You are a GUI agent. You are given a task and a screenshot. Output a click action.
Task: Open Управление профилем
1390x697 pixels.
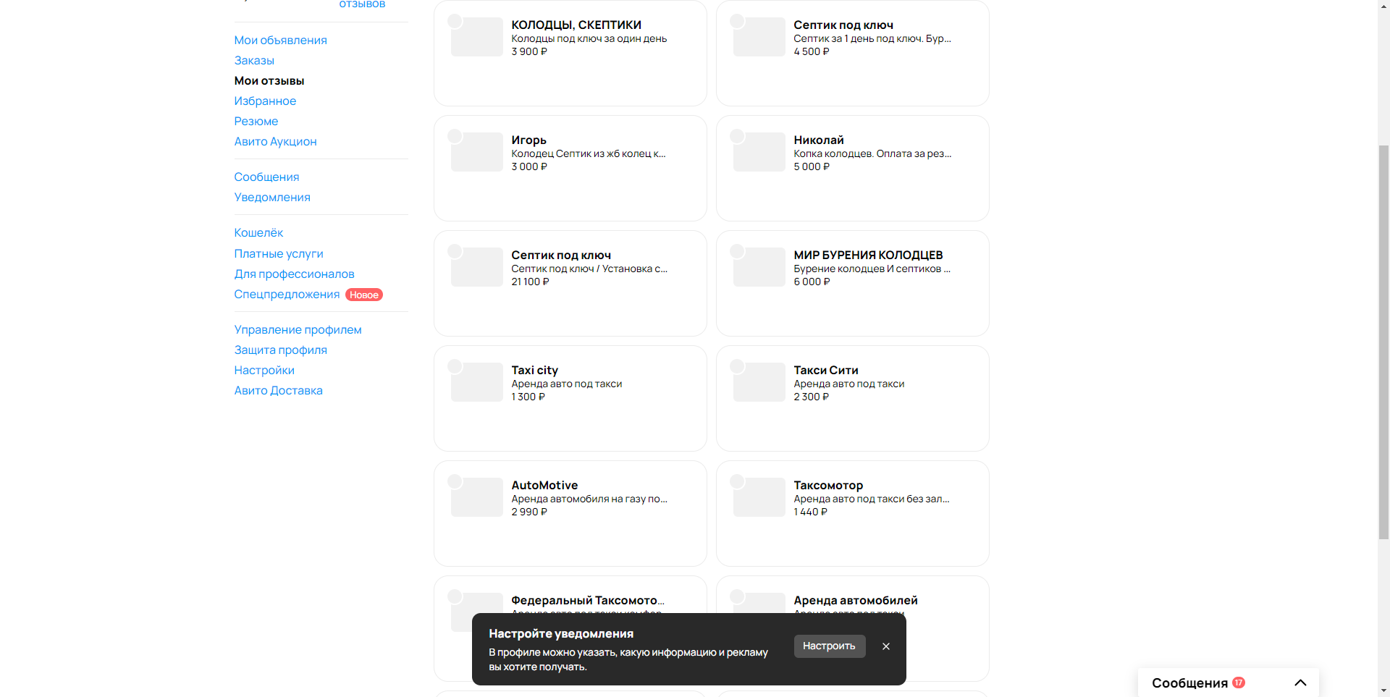[298, 330]
